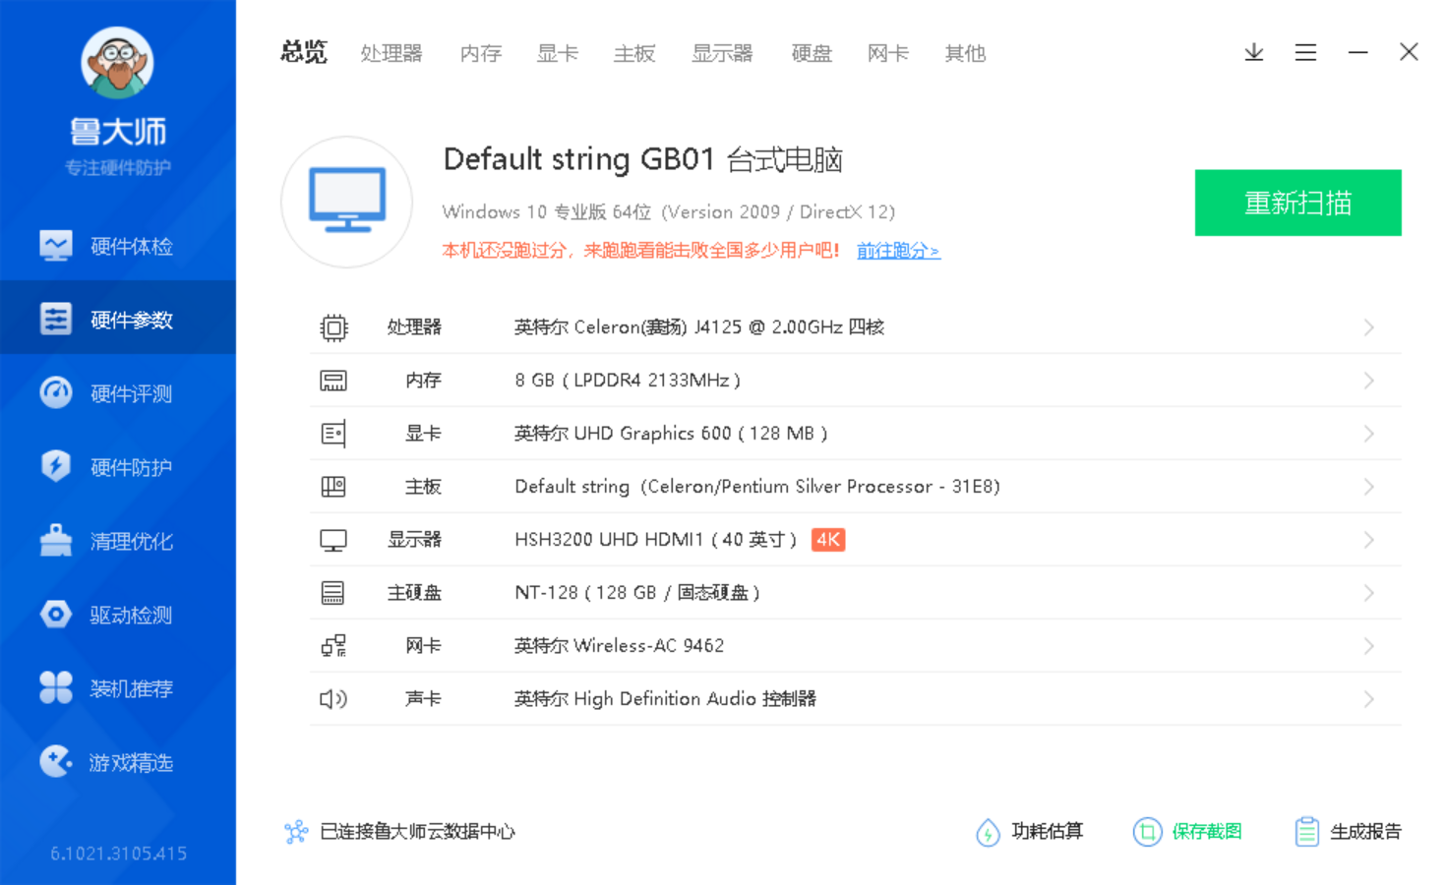Open the hamburger main menu icon

[1305, 52]
